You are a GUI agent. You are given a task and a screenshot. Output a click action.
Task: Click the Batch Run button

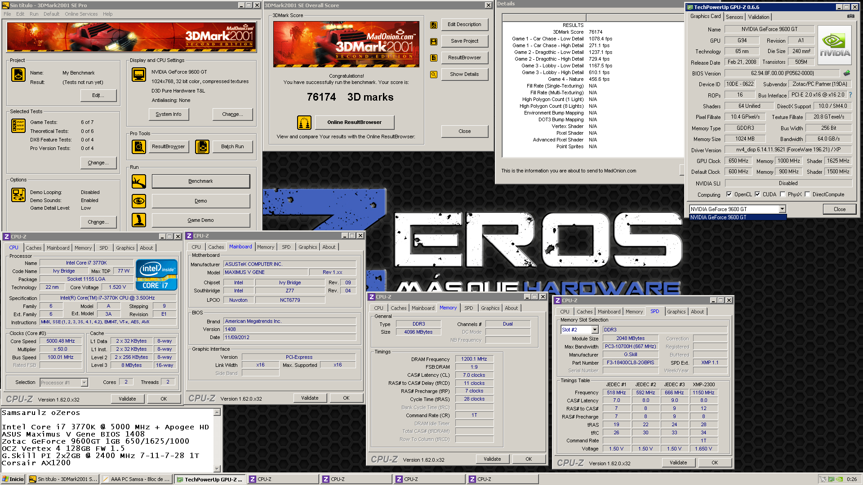click(232, 146)
